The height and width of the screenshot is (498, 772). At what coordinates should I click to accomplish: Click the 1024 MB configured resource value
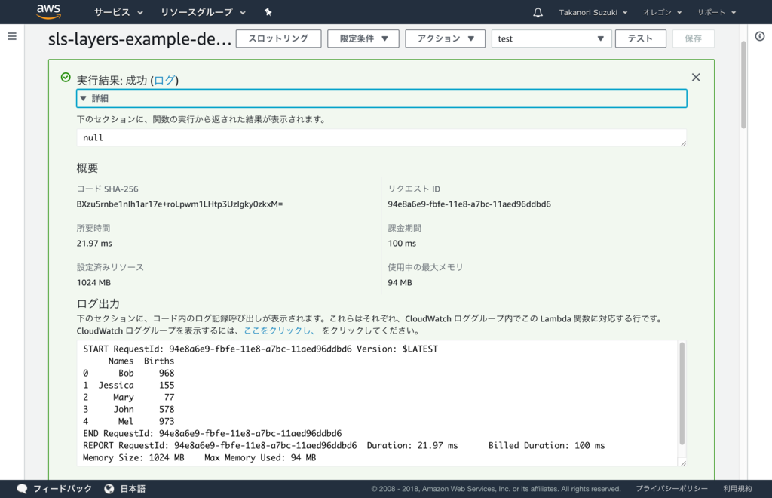pos(93,283)
